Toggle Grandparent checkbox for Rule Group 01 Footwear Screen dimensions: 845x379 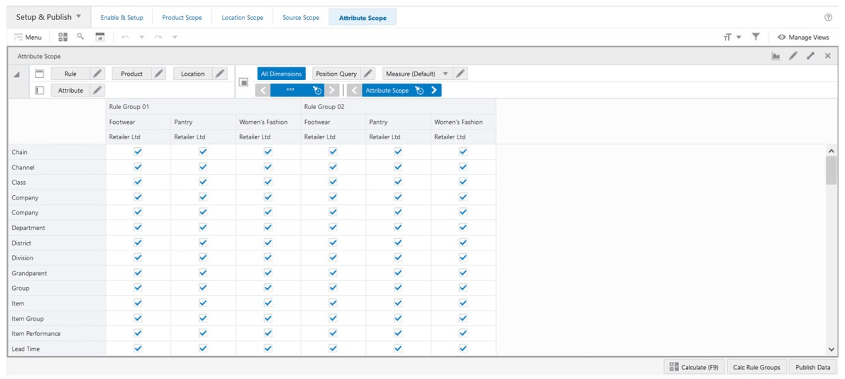[138, 273]
